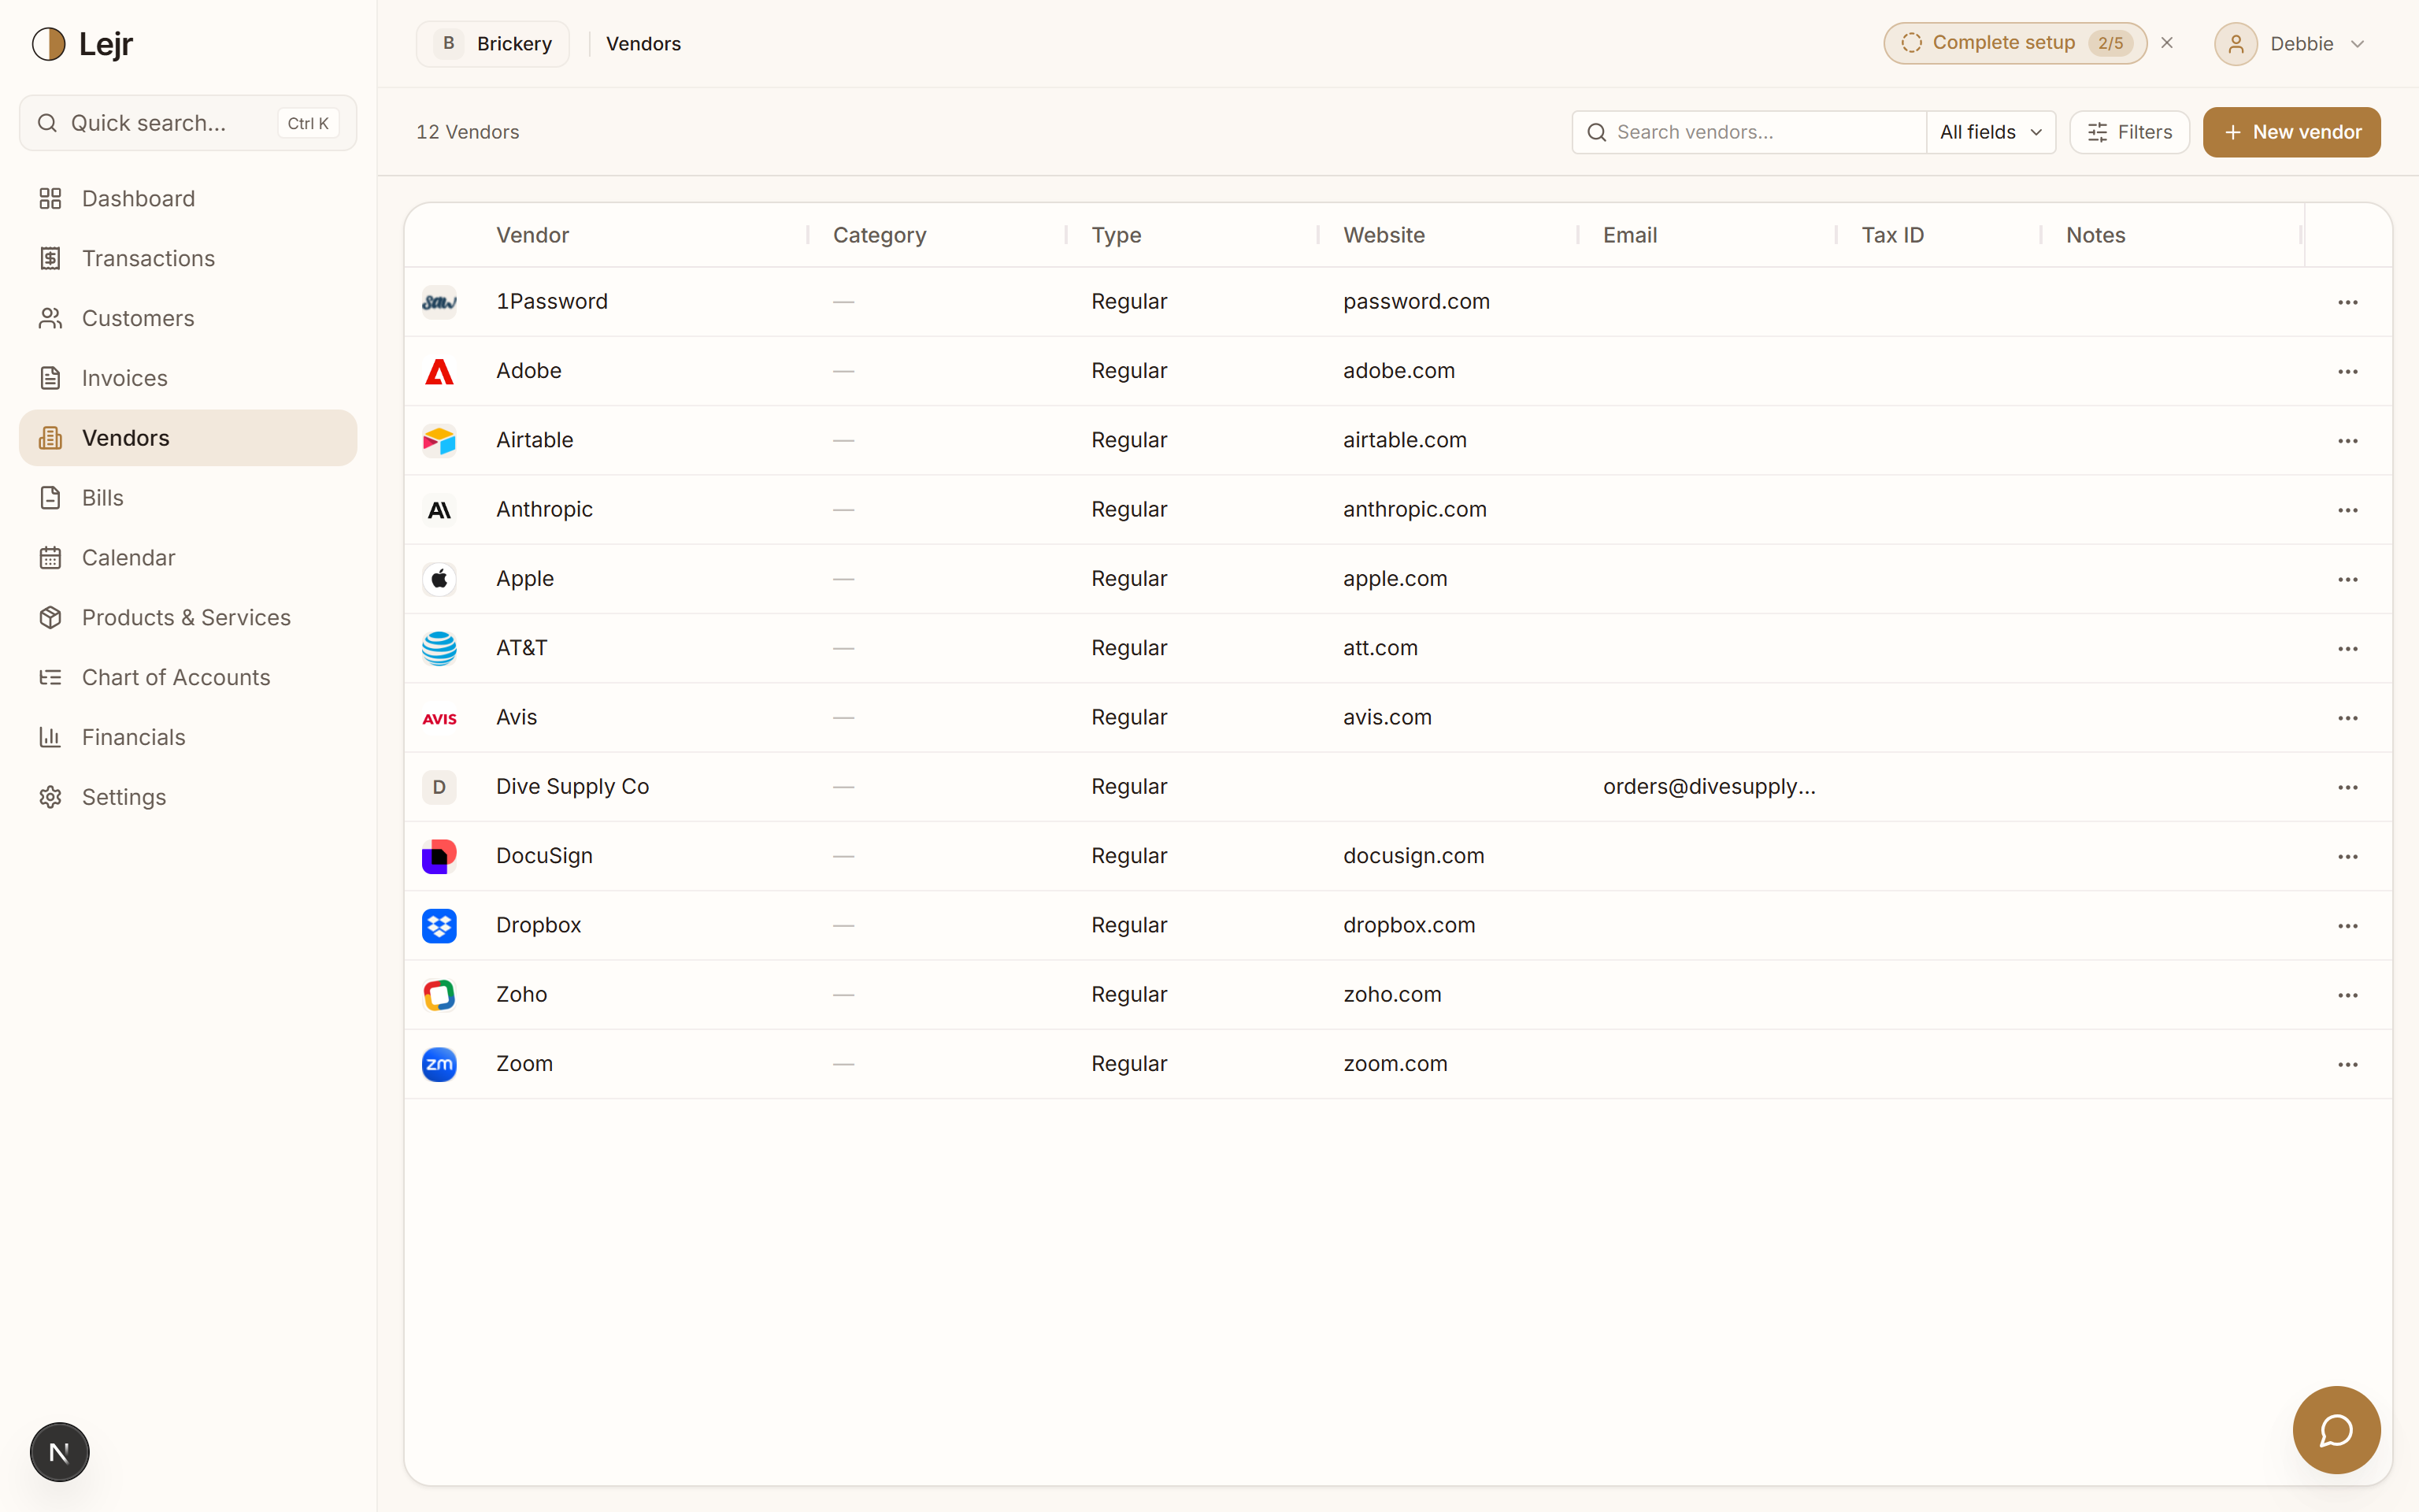Open the Complete setup checklist
The width and height of the screenshot is (2419, 1512).
coord(2015,43)
